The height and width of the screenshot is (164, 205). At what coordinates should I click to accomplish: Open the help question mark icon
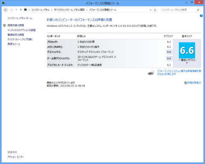201,16
